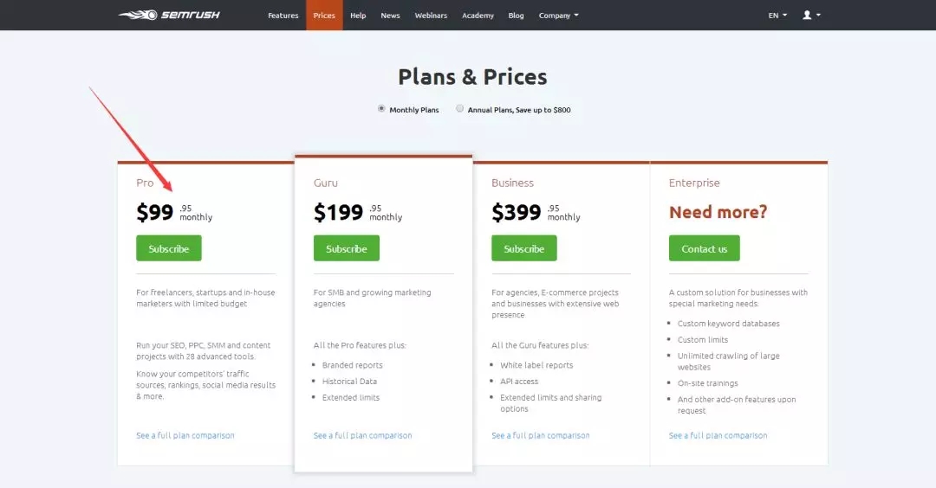Open the EN language dropdown

point(777,16)
